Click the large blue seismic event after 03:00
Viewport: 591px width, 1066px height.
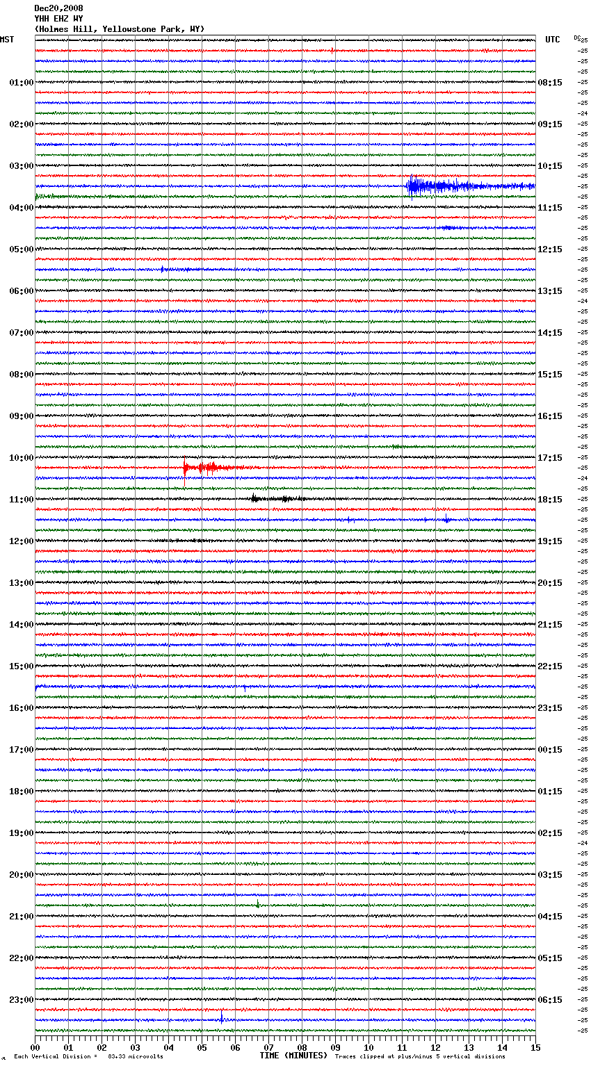pos(470,186)
